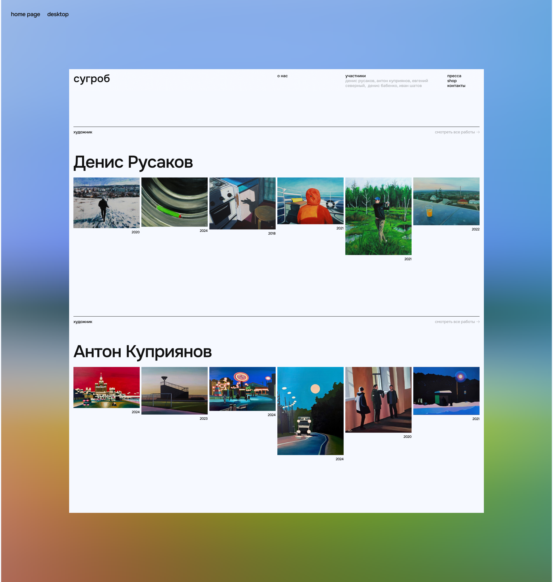
Task: Open the о нас page
Action: point(282,76)
